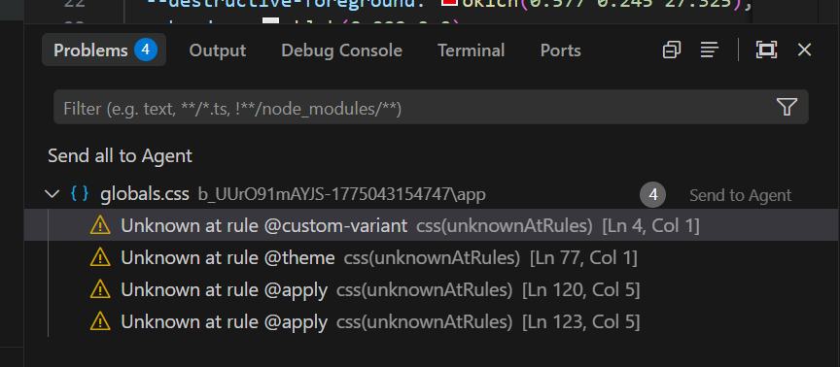Viewport: 840px width, 367px height.
Task: Select Unknown at rule @theme warning
Action: 432,258
